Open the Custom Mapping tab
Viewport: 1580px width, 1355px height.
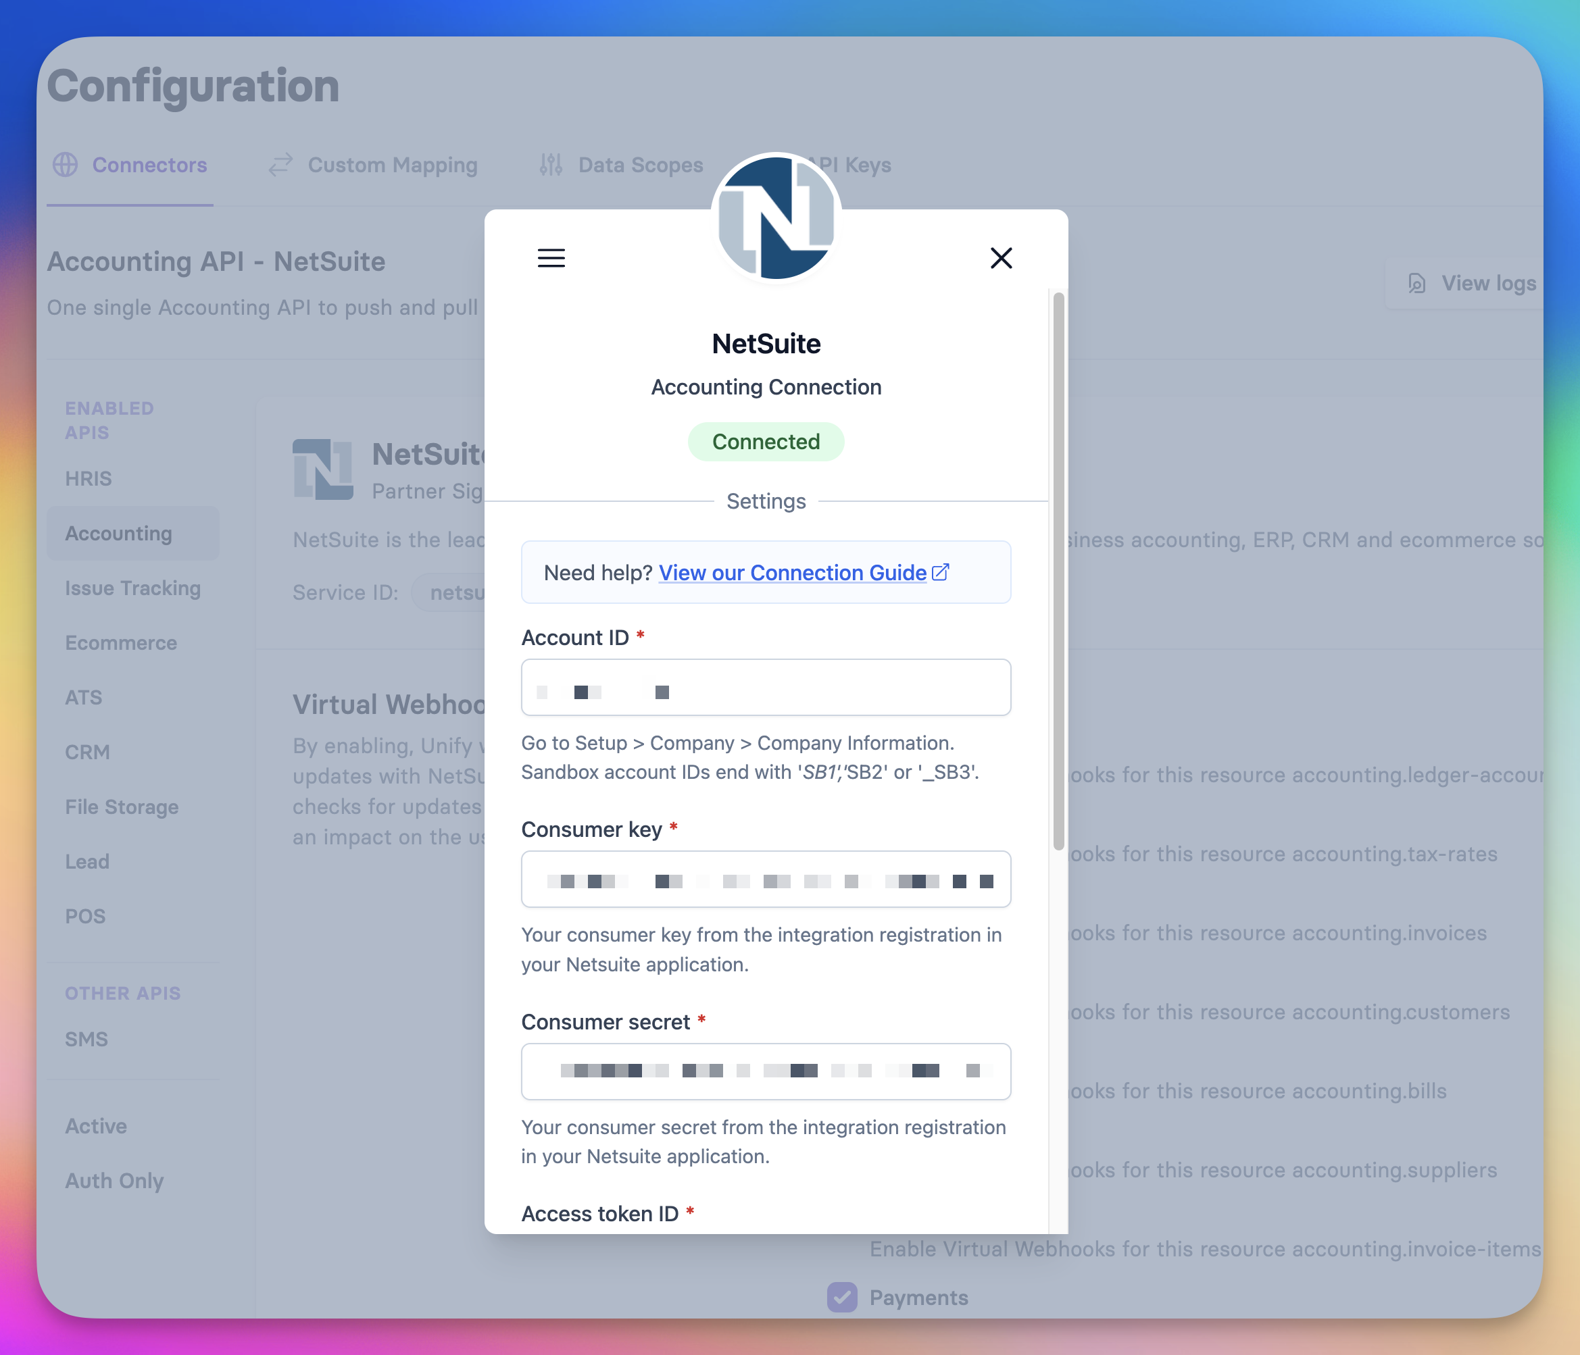click(x=392, y=165)
